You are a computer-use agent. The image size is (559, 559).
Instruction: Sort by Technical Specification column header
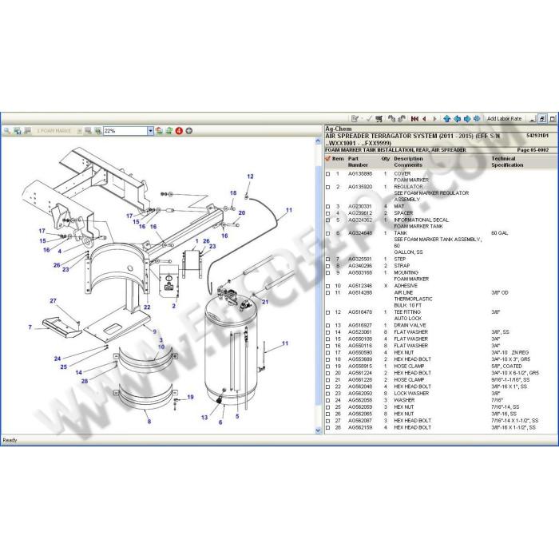coord(507,162)
